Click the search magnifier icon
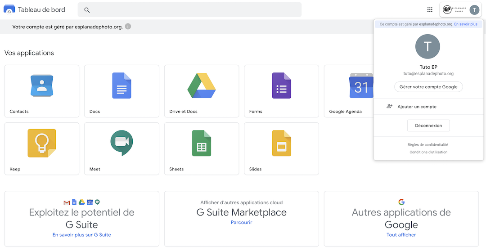The height and width of the screenshot is (251, 486). [x=87, y=10]
